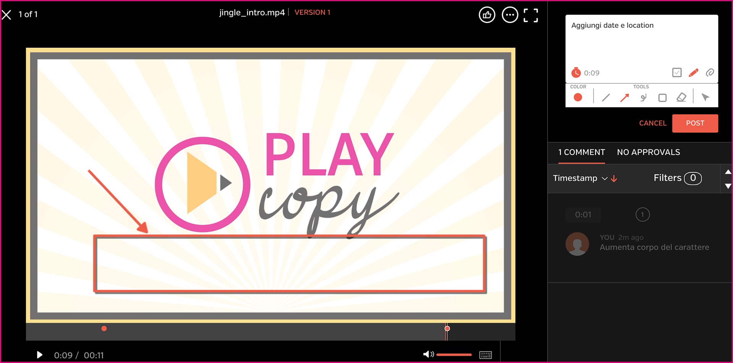
Task: Approve the video with thumbs-up icon
Action: coord(487,15)
